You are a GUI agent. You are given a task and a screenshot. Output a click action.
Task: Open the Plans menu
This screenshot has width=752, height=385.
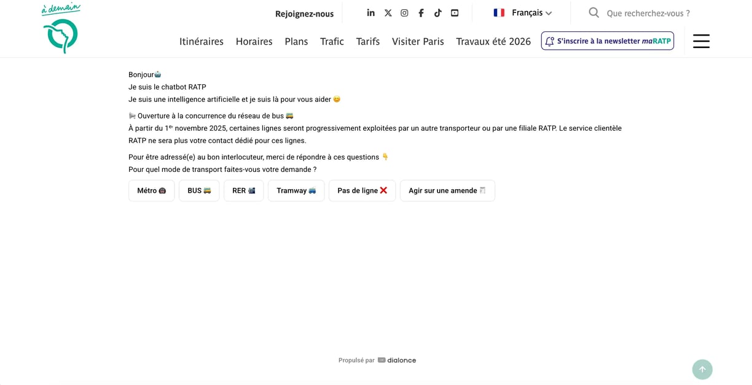pos(296,41)
